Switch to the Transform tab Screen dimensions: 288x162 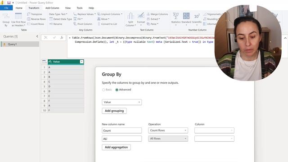click(34, 8)
